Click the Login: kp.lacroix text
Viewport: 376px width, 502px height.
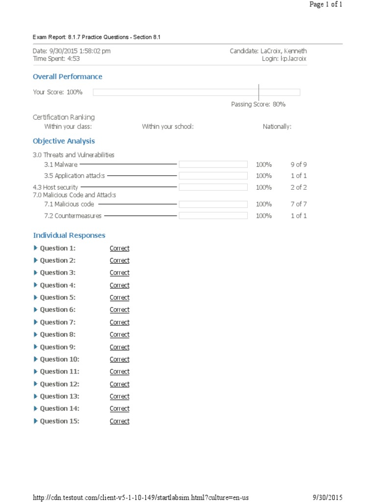click(284, 59)
